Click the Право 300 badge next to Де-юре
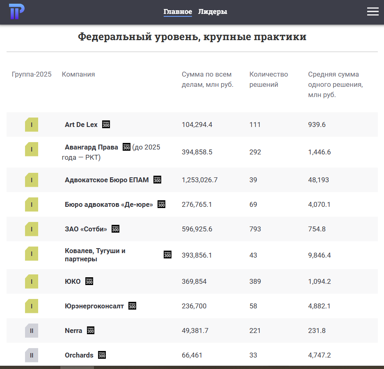384x369 pixels. point(161,204)
